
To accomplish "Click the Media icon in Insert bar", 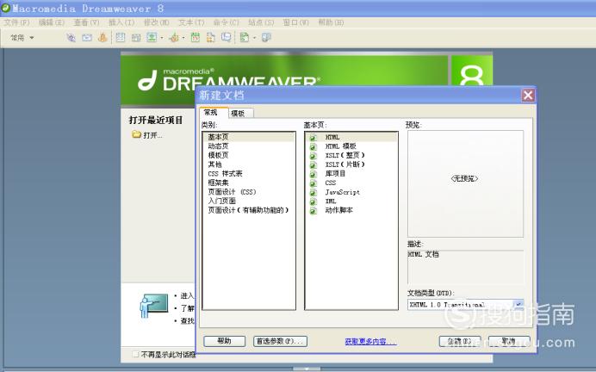I will (x=174, y=37).
